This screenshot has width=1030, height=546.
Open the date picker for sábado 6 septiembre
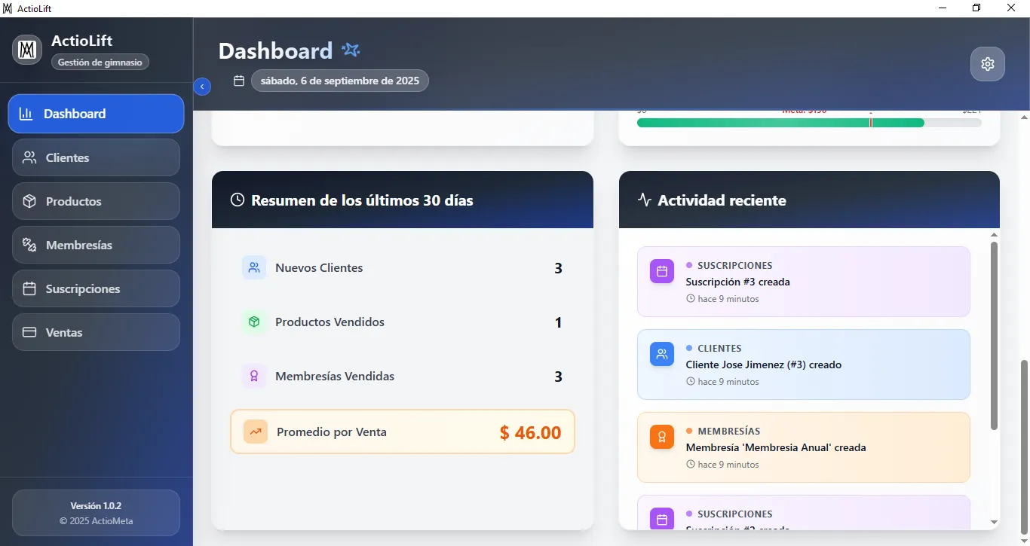tap(339, 81)
